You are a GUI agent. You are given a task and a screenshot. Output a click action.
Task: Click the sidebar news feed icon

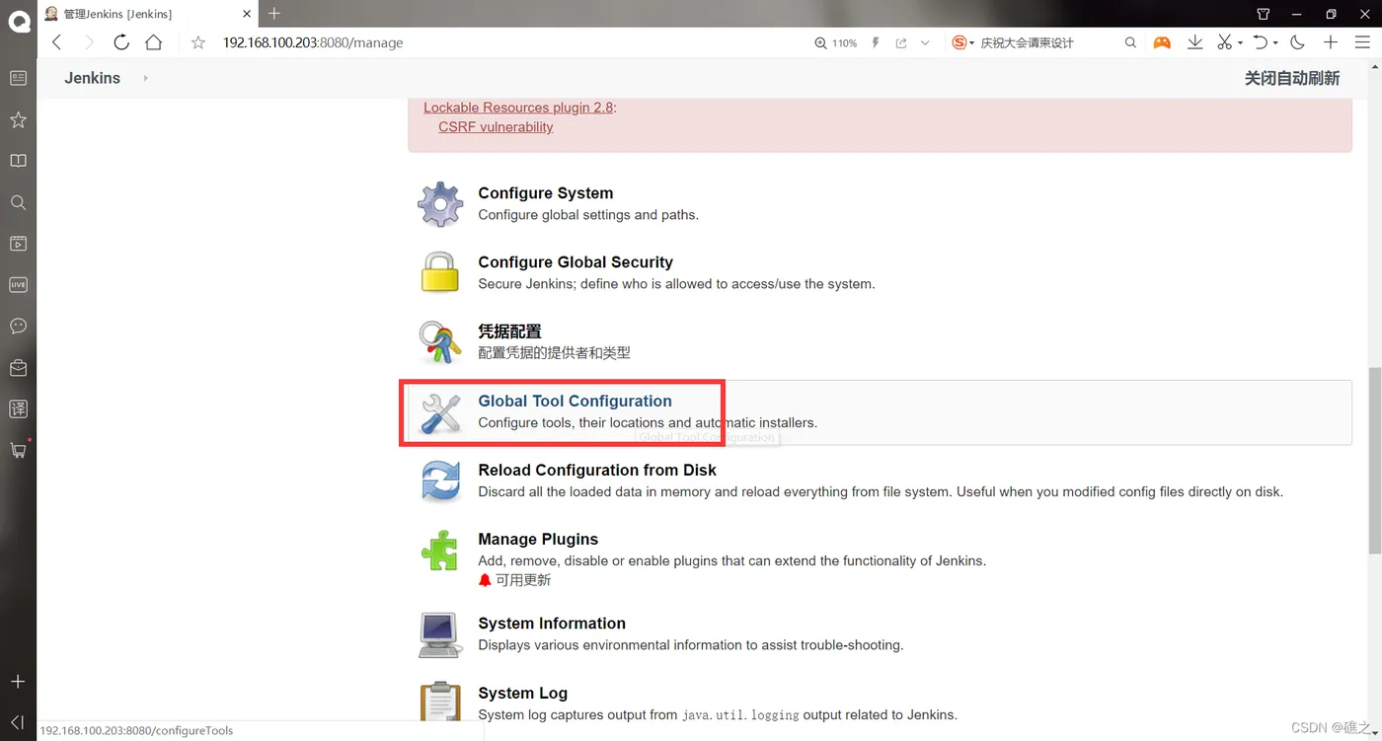(x=18, y=78)
